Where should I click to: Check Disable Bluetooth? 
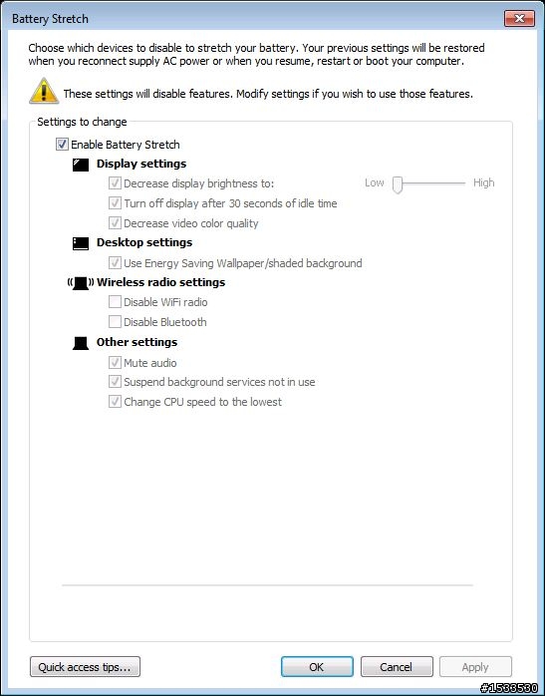(115, 321)
